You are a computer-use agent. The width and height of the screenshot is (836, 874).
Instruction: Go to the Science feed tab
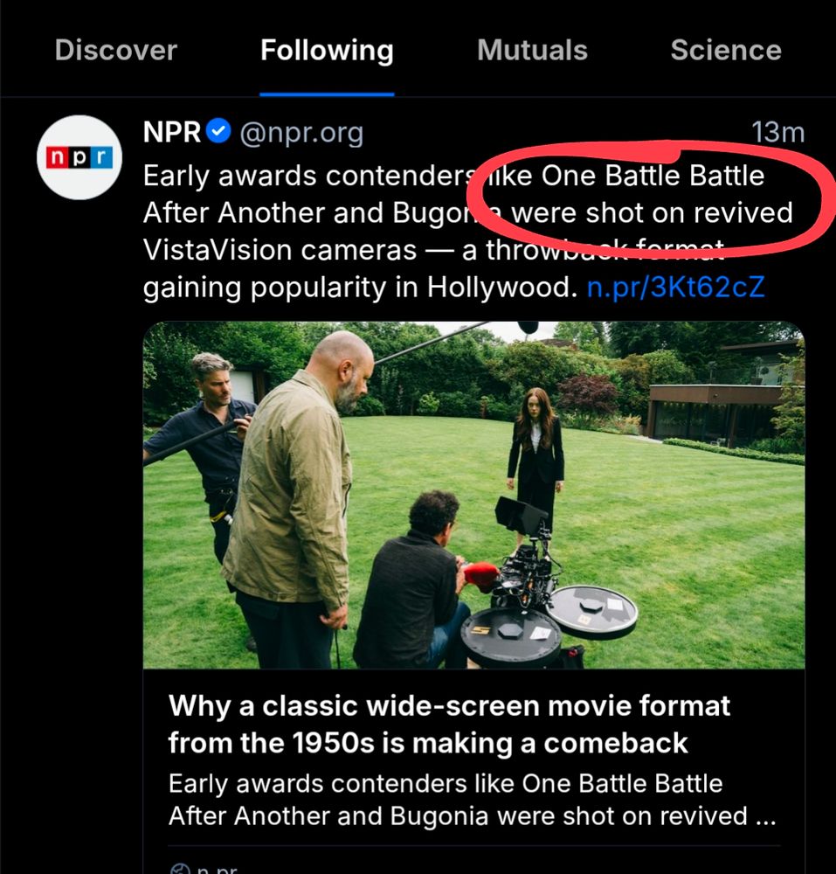[x=726, y=50]
